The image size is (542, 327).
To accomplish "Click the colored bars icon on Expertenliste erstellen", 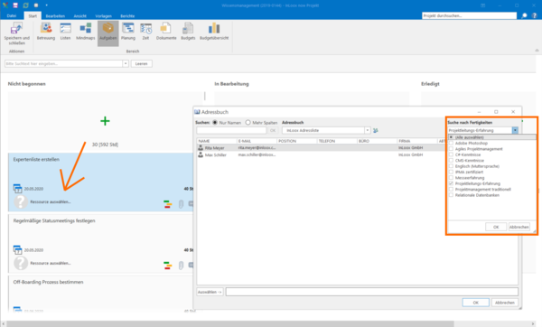I will [x=168, y=204].
